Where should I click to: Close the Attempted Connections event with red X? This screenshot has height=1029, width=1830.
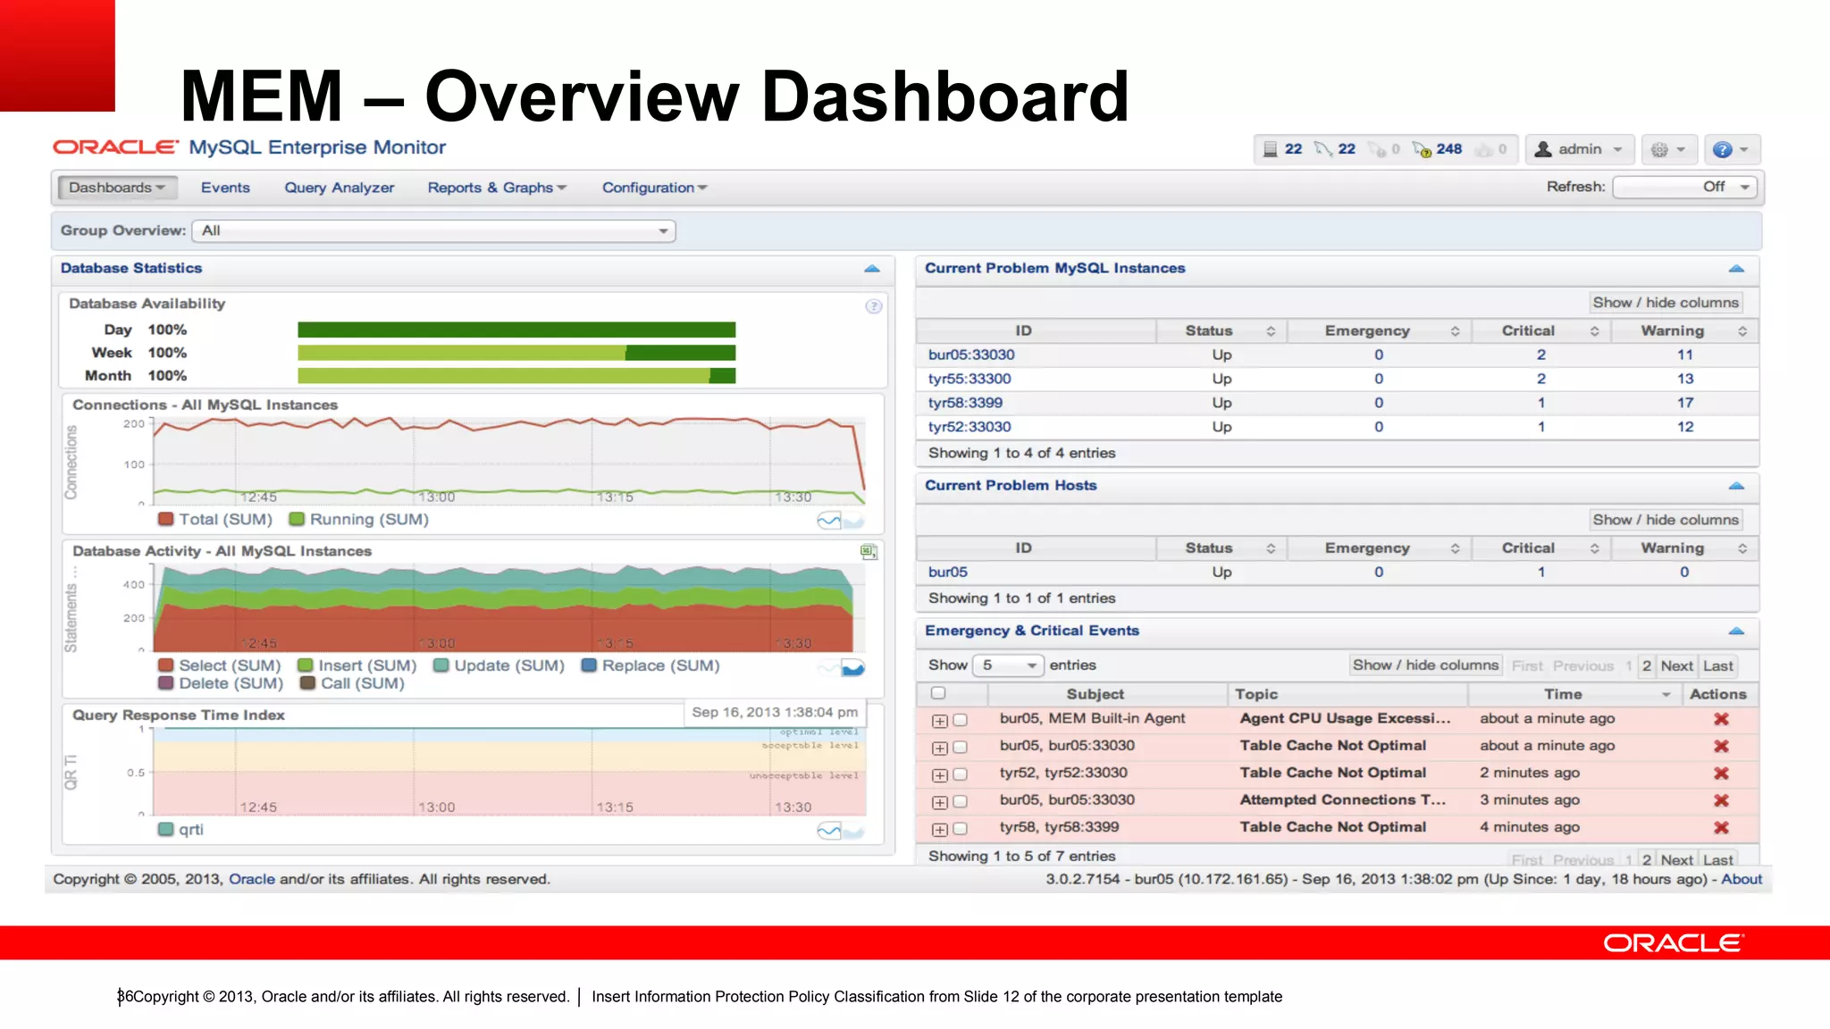click(x=1721, y=800)
